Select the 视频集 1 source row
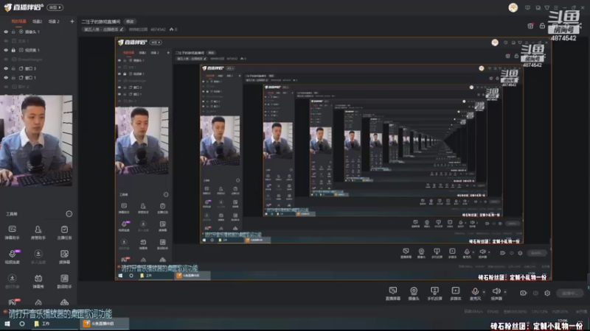590x331 pixels. [x=38, y=50]
